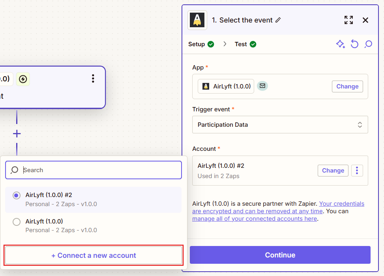384x276 pixels.
Task: Switch to the Test tab
Action: [245, 44]
